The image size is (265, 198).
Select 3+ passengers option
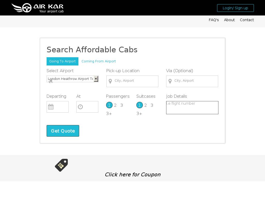coord(109,114)
